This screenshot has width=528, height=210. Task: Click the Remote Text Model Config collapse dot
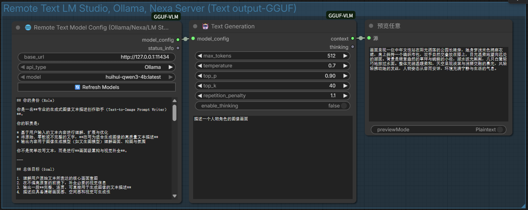[x=18, y=28]
